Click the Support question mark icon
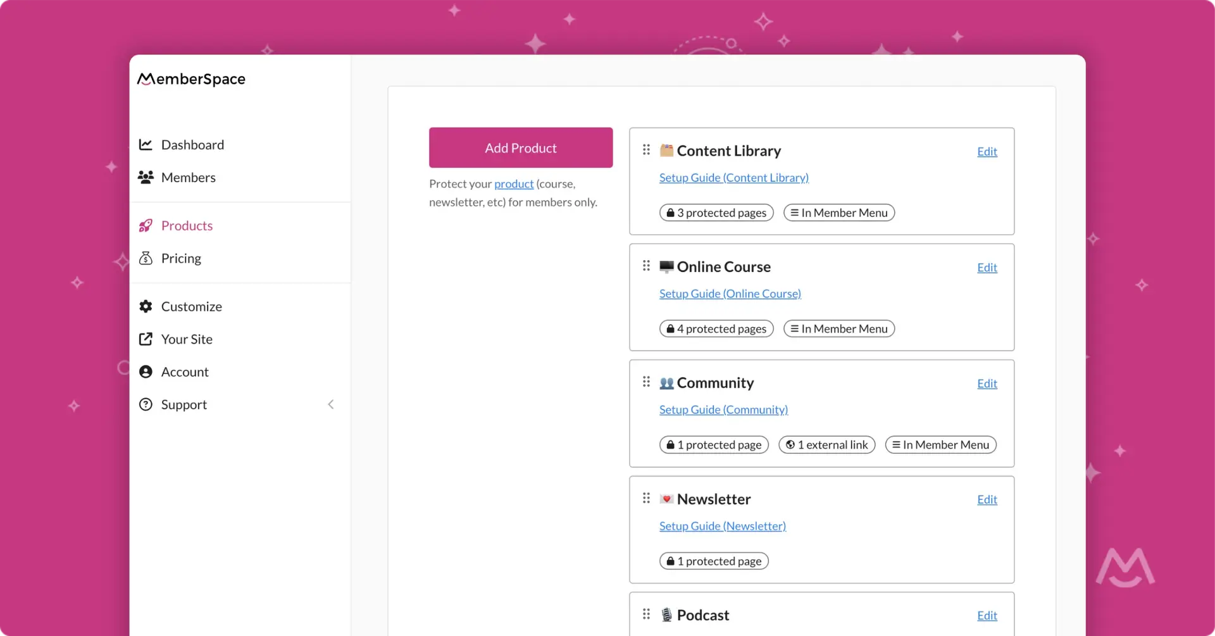The height and width of the screenshot is (636, 1215). point(146,404)
